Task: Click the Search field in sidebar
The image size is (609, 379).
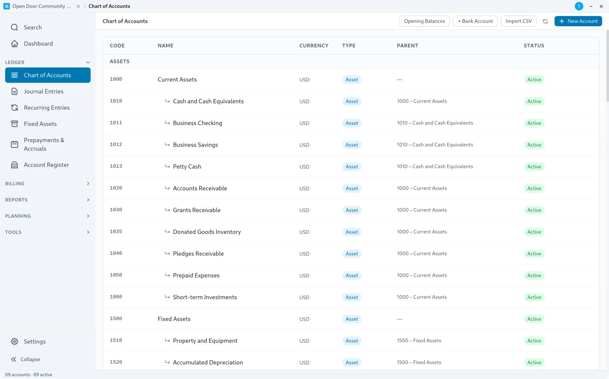Action: pyautogui.click(x=48, y=27)
